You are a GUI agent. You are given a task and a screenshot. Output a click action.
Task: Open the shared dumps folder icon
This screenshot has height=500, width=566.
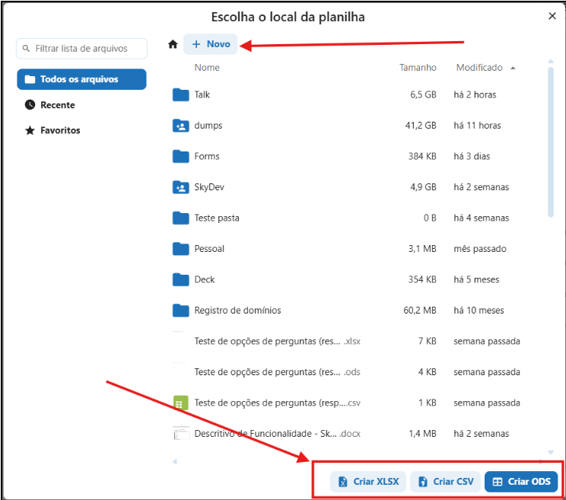180,126
